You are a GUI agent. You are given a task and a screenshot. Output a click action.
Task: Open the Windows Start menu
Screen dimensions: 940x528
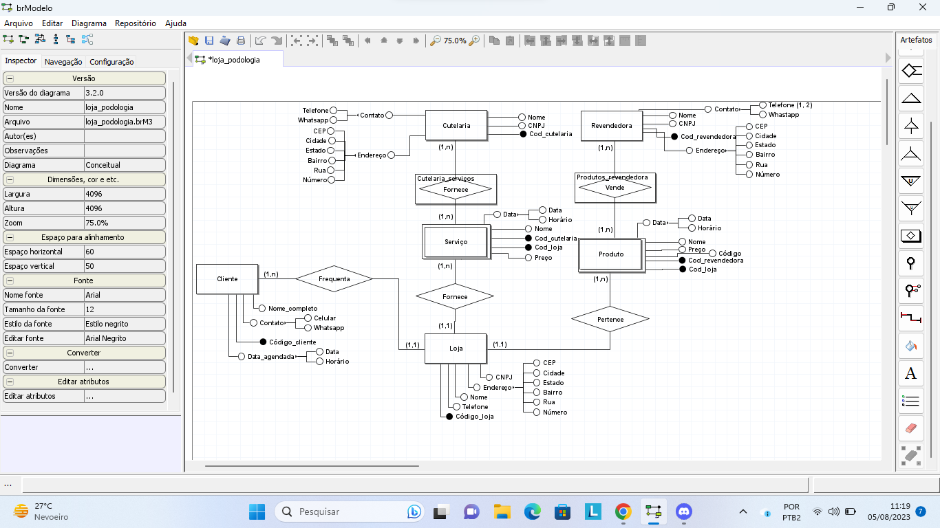pos(257,511)
